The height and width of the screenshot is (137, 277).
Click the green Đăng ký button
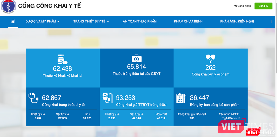[263, 6]
